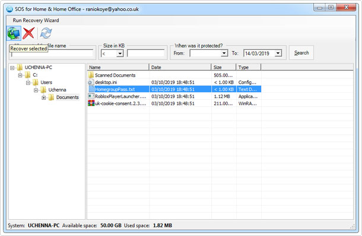
Task: Minimize the SOS window
Action: [x=319, y=7]
